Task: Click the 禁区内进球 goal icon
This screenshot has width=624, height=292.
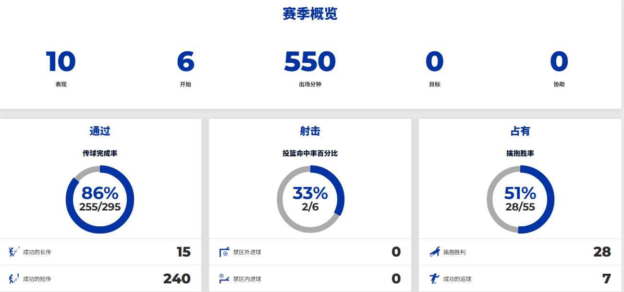Action: point(224,278)
